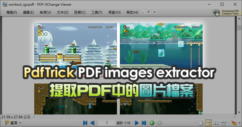Open the 視窗(W) menu
This screenshot has width=242, height=127.
[114, 13]
